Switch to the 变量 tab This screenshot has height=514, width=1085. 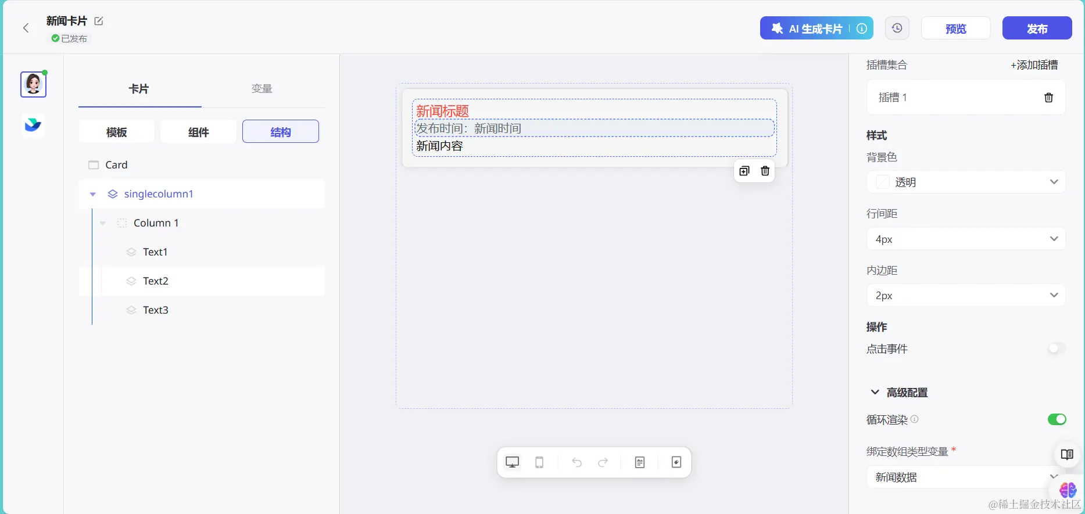tap(262, 89)
